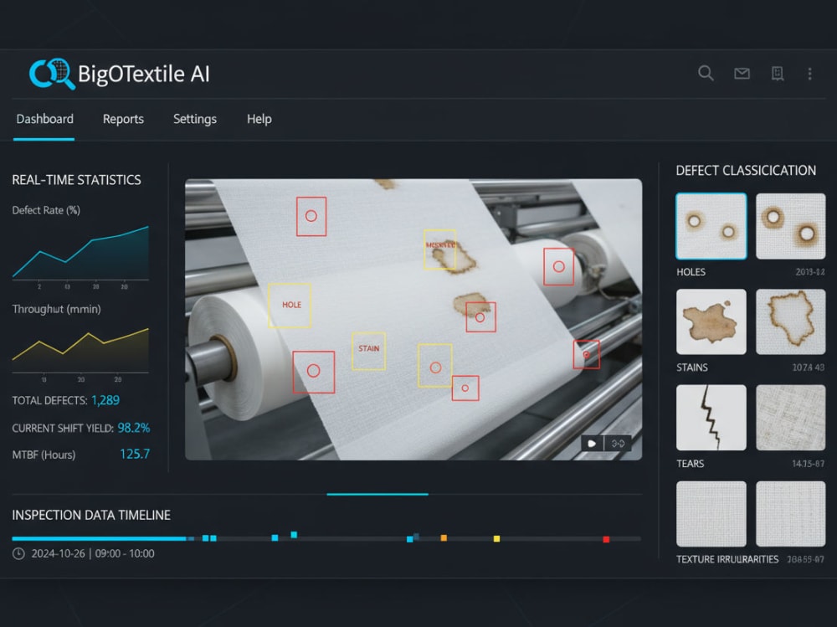Go to the Settings tab
Viewport: 837px width, 627px height.
click(x=195, y=119)
